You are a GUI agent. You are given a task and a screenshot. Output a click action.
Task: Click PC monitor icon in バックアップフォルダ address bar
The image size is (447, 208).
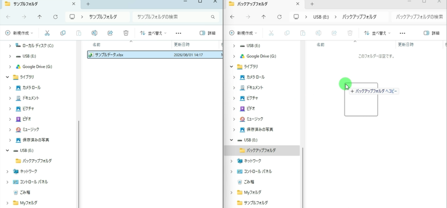[x=296, y=17]
